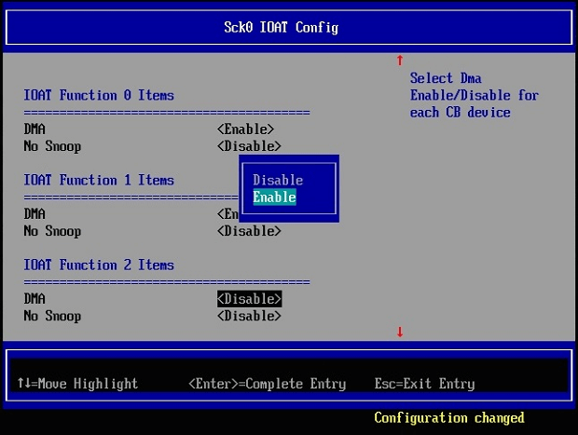This screenshot has height=435, width=578.
Task: Click No Snoop label under Function 0
Action: pos(52,146)
